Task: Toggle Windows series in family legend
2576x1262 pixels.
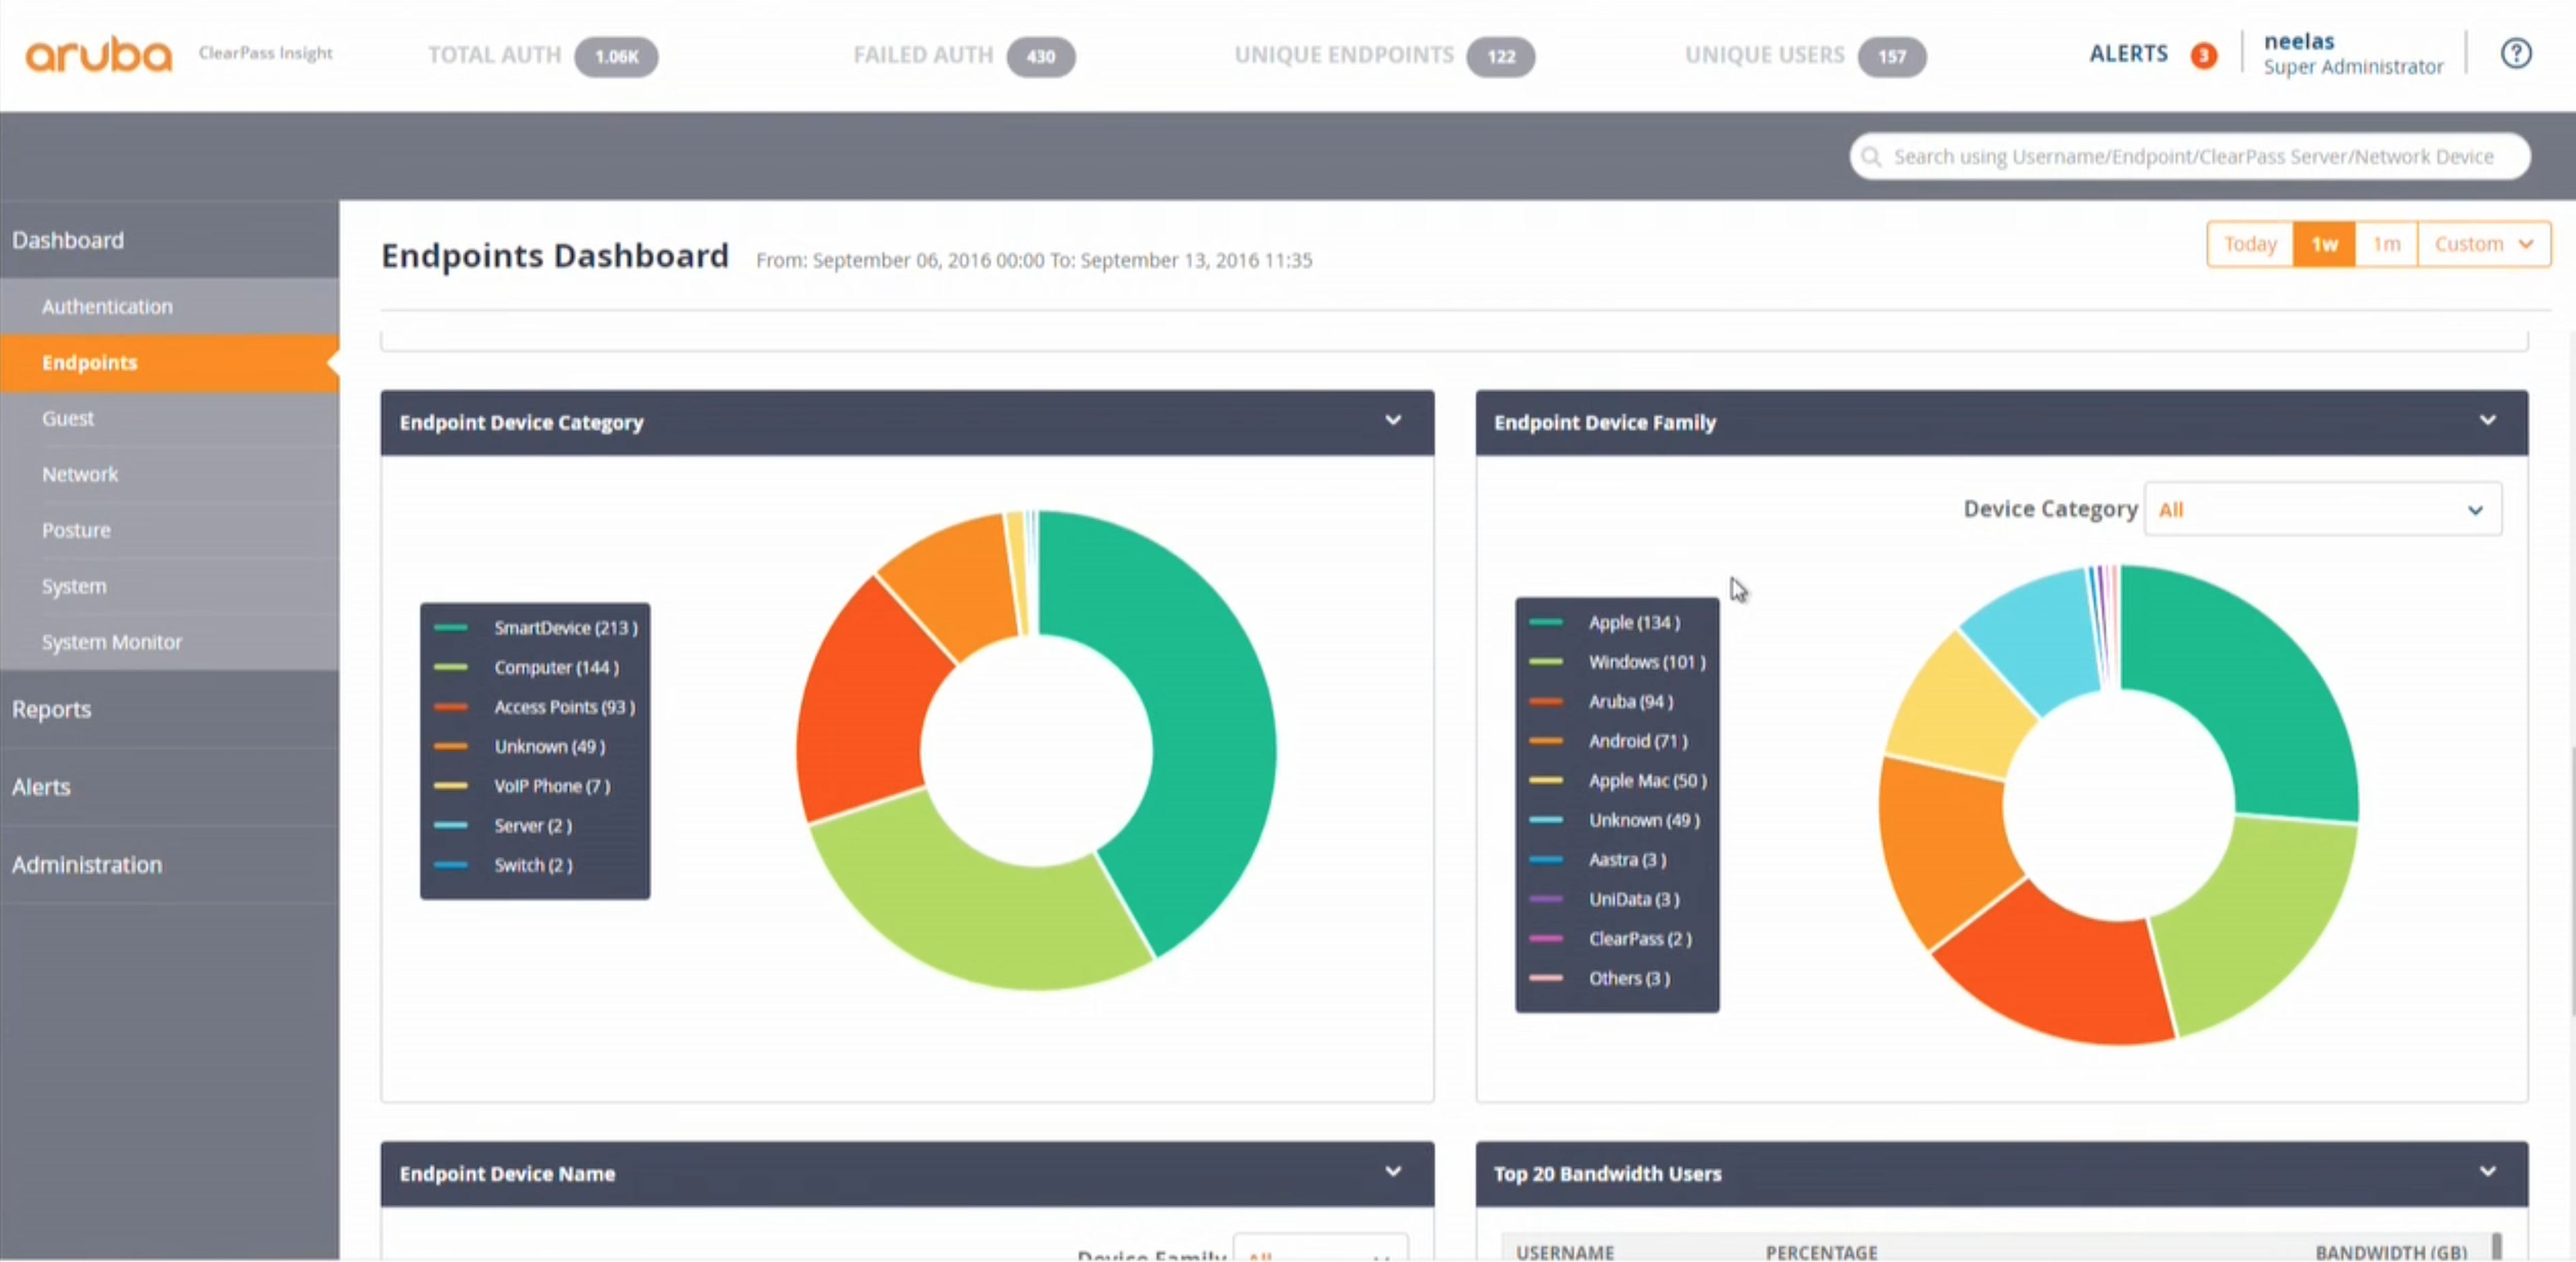Action: click(1646, 662)
